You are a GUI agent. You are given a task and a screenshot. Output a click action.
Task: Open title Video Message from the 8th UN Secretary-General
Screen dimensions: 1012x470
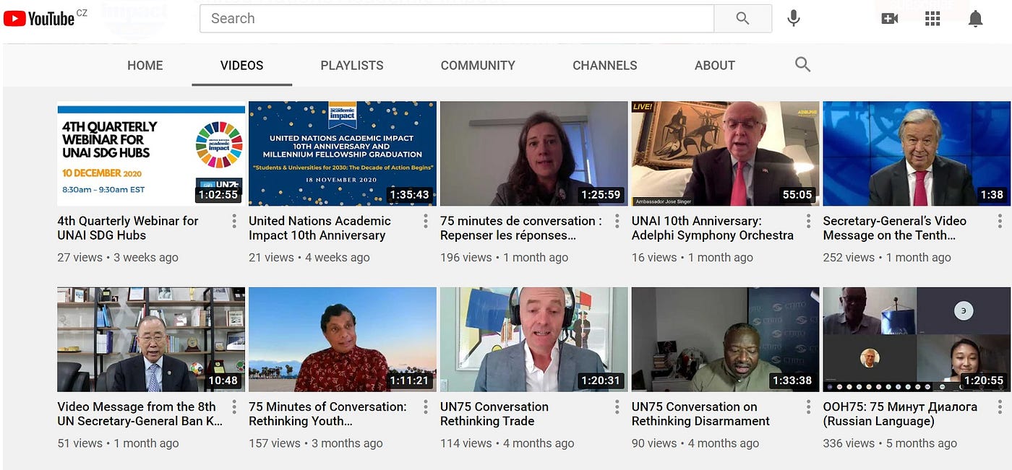pos(140,414)
